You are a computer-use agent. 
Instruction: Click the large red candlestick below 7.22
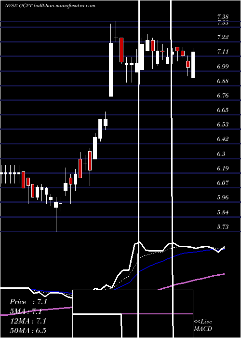(x=121, y=50)
